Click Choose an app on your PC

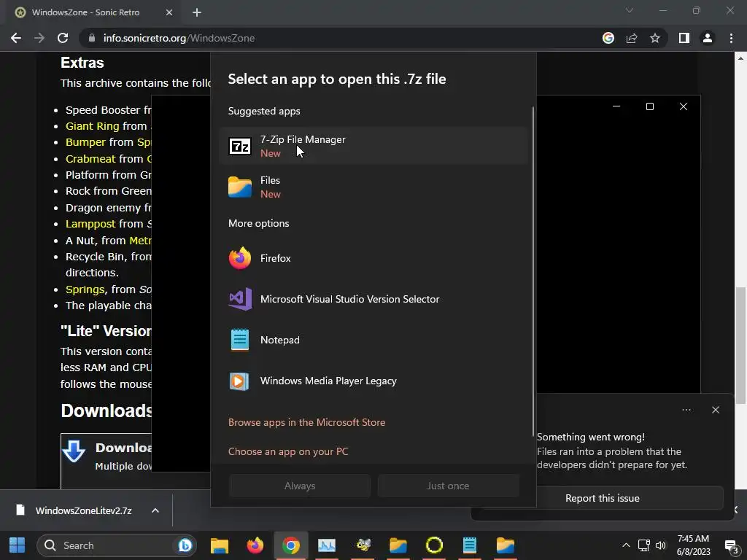(x=288, y=451)
